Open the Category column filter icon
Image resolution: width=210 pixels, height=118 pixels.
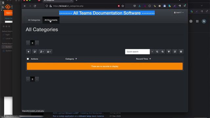pyautogui.click(x=76, y=59)
